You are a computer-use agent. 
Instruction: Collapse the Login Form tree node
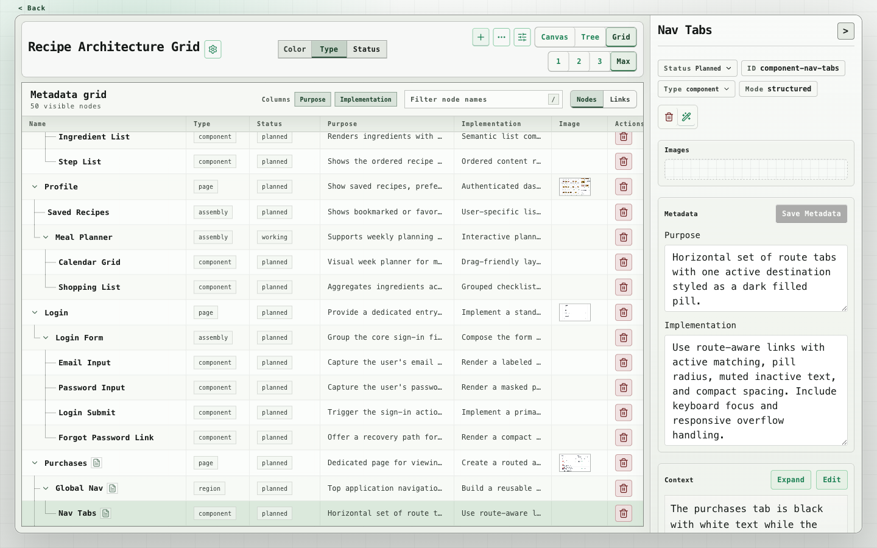tap(46, 338)
